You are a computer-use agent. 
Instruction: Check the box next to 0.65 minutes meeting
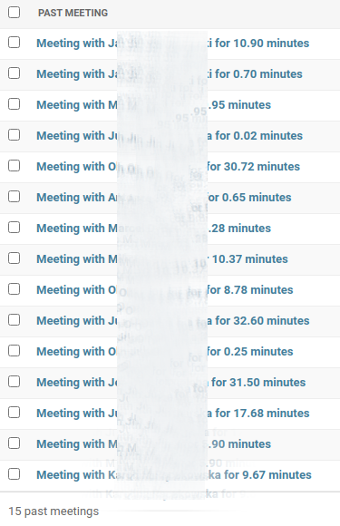(x=15, y=197)
